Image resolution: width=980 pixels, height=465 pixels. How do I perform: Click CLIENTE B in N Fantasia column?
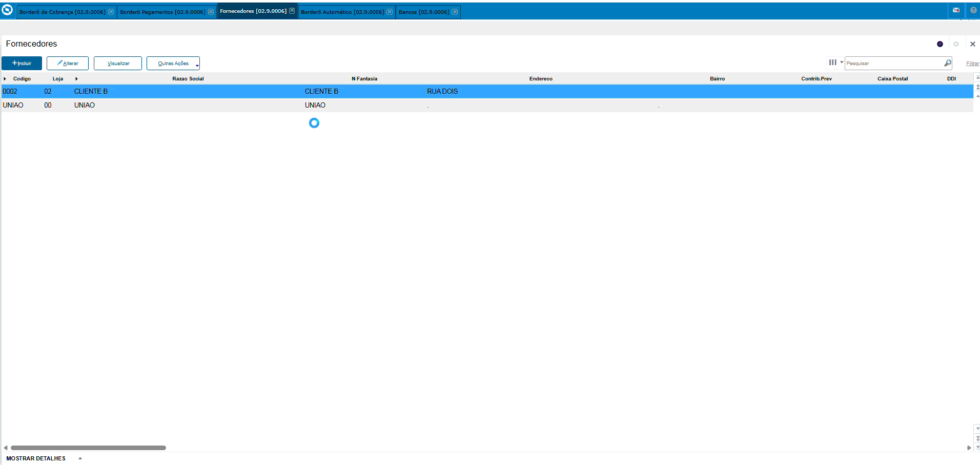coord(321,91)
